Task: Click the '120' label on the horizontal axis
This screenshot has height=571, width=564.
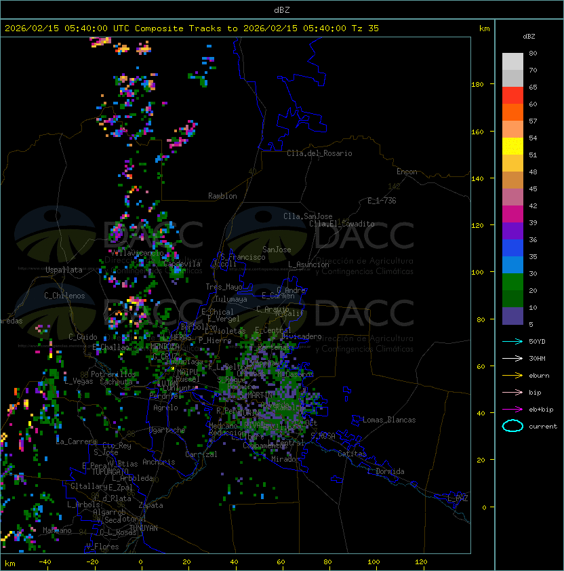Action: pos(421,562)
